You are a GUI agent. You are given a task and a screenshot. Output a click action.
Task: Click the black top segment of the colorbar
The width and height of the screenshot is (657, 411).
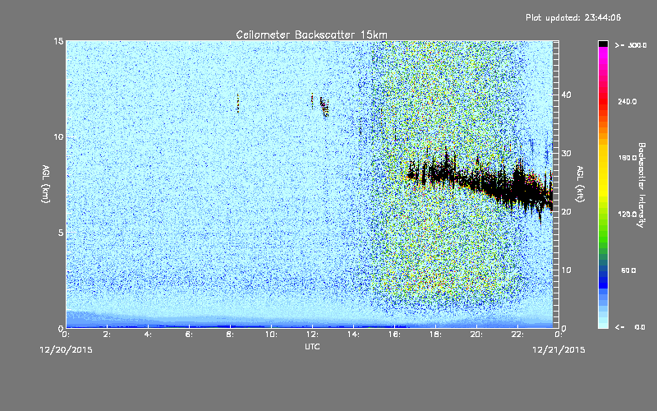[603, 44]
